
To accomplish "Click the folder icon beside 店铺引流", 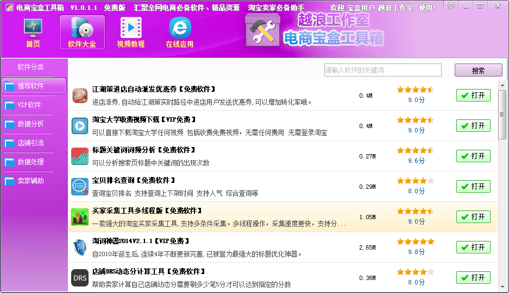I will (x=9, y=143).
